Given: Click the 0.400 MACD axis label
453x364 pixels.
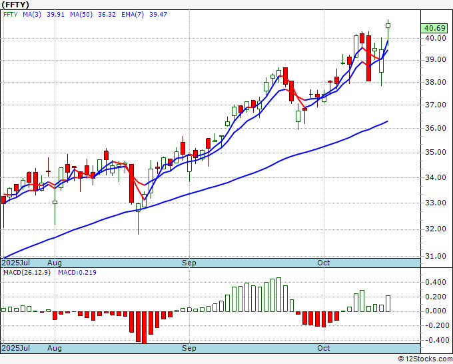Looking at the screenshot, I should tap(436, 283).
